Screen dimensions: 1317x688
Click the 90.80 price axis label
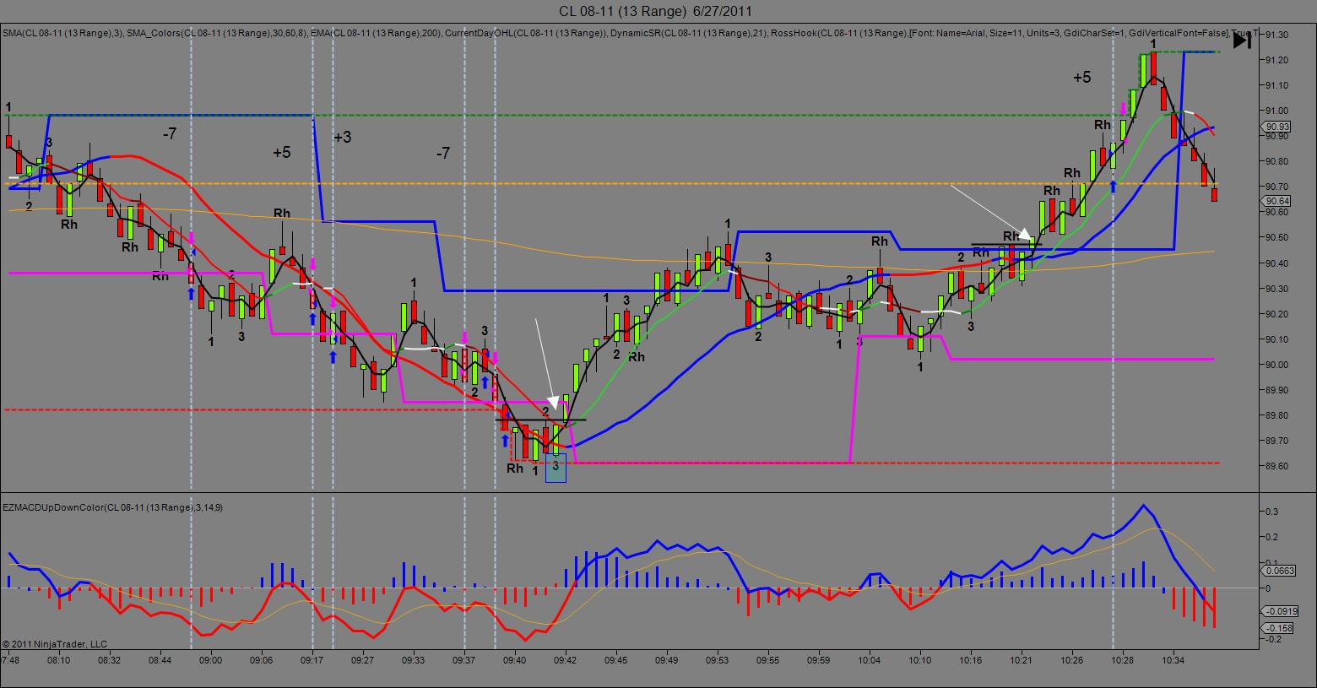tap(1276, 161)
